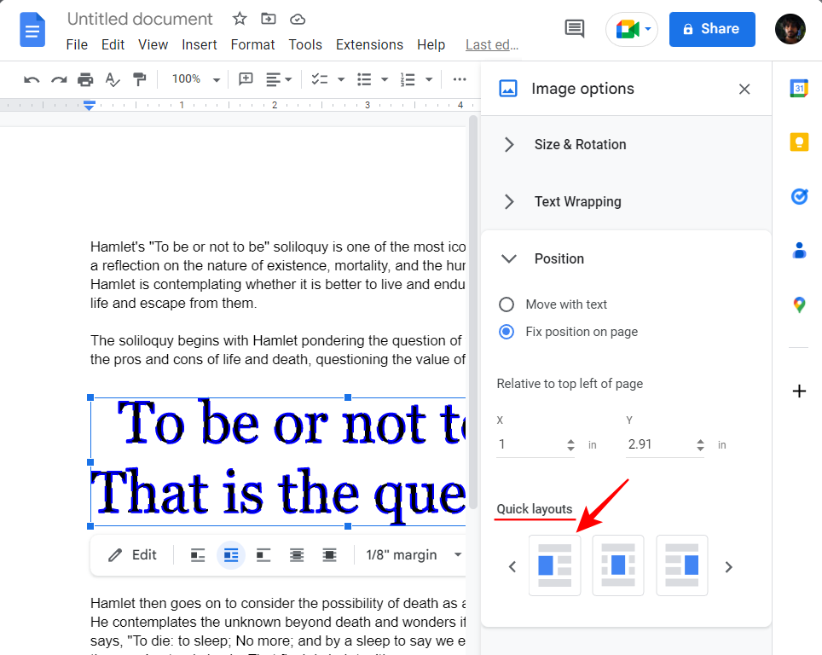This screenshot has height=655, width=822.
Task: Click the undo arrow in toolbar
Action: [x=32, y=79]
